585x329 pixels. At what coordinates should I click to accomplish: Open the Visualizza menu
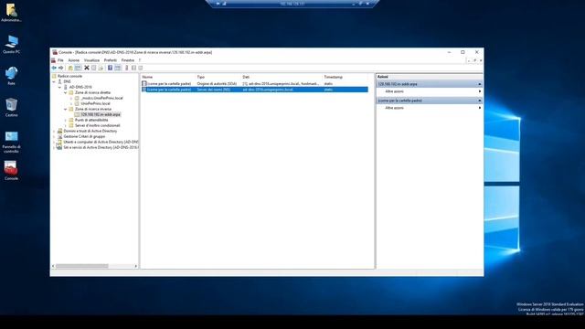(91, 60)
